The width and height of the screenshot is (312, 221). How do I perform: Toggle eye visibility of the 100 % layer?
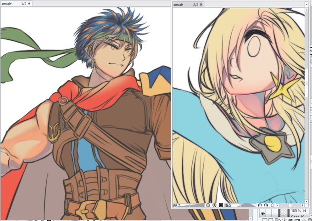coord(262,214)
